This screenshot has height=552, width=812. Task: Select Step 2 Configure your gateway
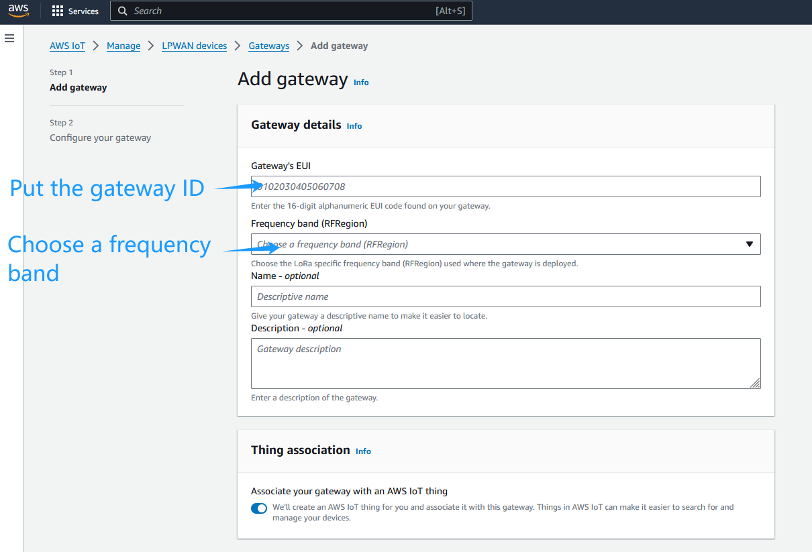100,137
